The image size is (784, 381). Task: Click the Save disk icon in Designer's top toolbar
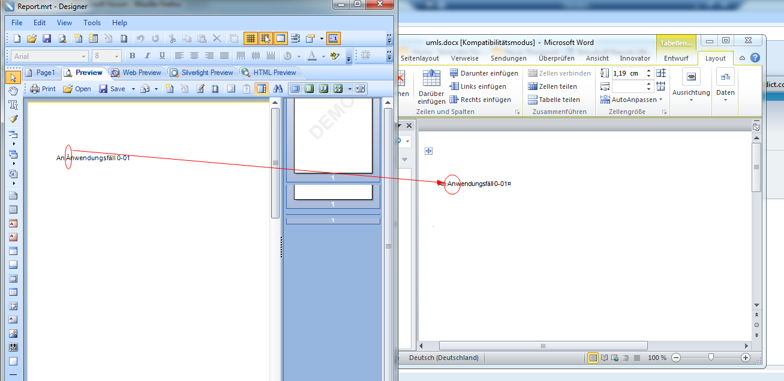47,38
